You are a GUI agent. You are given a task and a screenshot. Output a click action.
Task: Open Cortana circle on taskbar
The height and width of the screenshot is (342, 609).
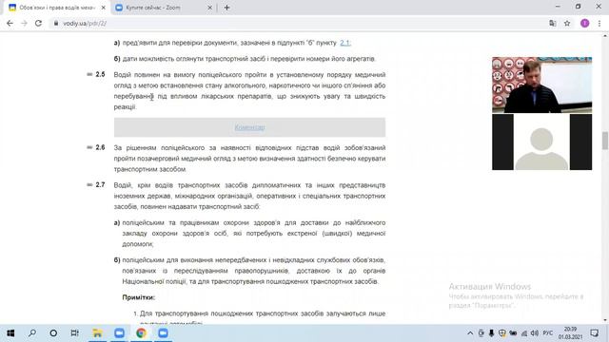pos(53,333)
